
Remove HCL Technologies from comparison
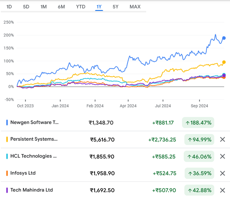223,156
